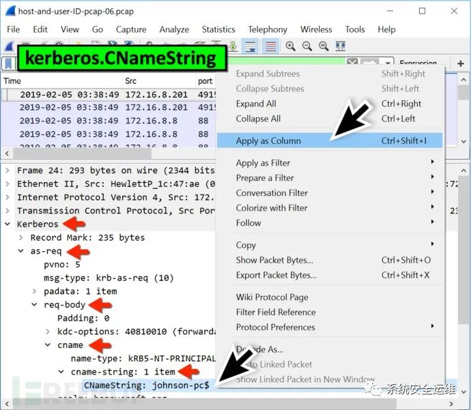Sort packets by the Src column header
471x410 pixels.
[x=159, y=81]
